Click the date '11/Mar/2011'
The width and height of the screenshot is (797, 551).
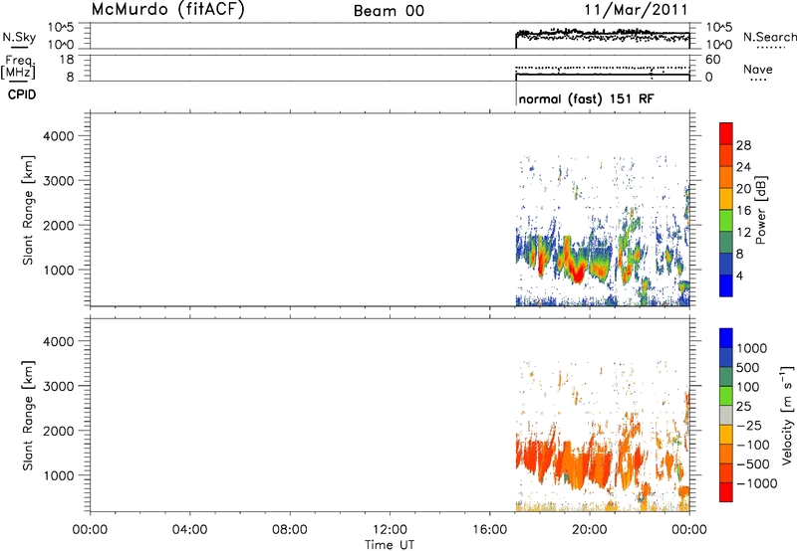(x=636, y=10)
